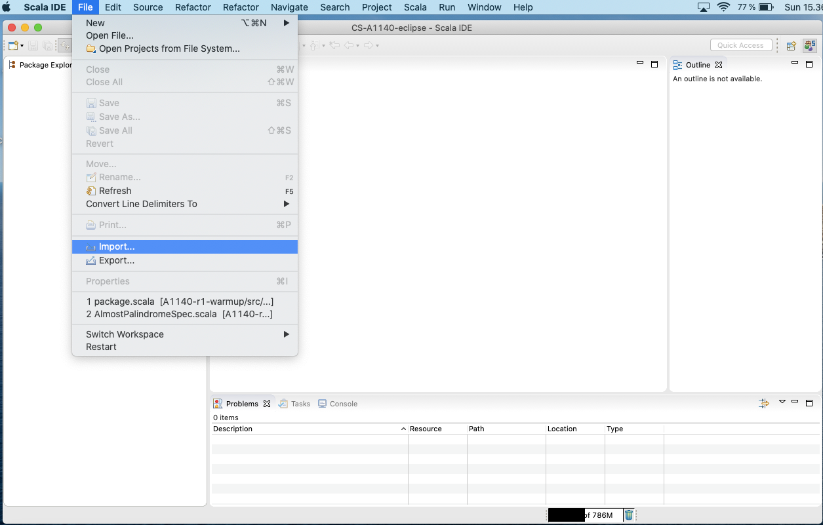Open the Apple menu
Viewport: 823px width, 525px height.
pyautogui.click(x=7, y=7)
